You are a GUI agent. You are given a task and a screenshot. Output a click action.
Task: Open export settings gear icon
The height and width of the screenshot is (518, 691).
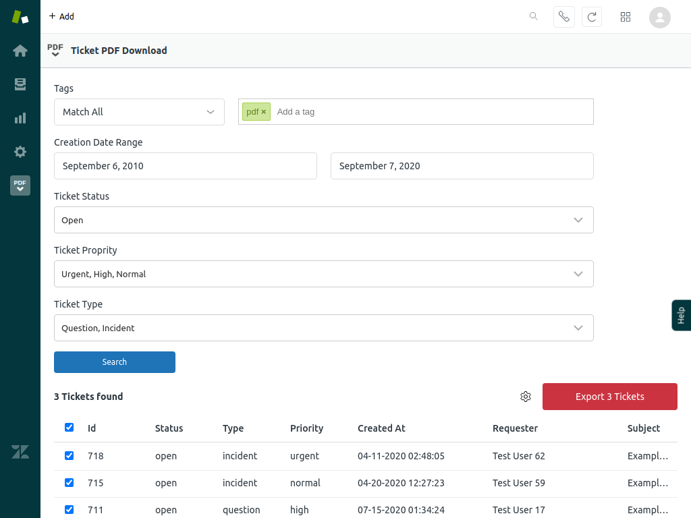[x=526, y=397]
